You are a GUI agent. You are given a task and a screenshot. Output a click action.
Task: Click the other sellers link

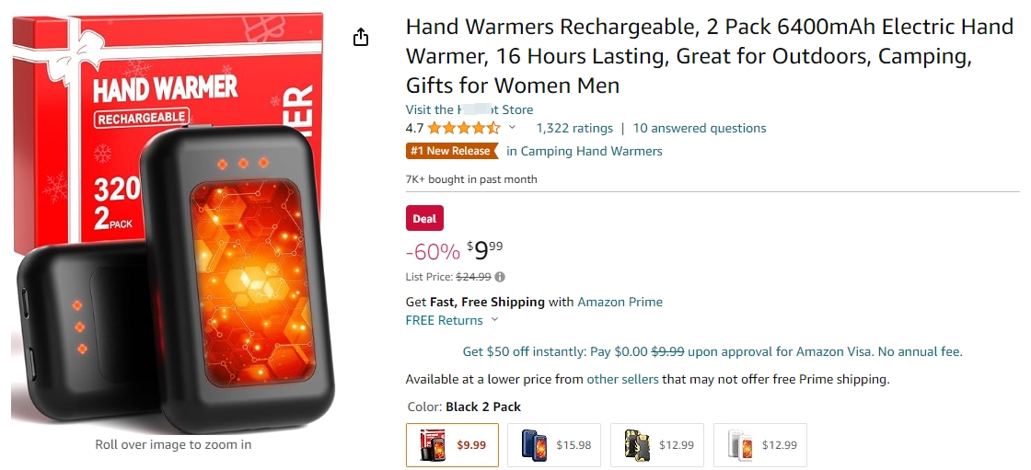622,379
